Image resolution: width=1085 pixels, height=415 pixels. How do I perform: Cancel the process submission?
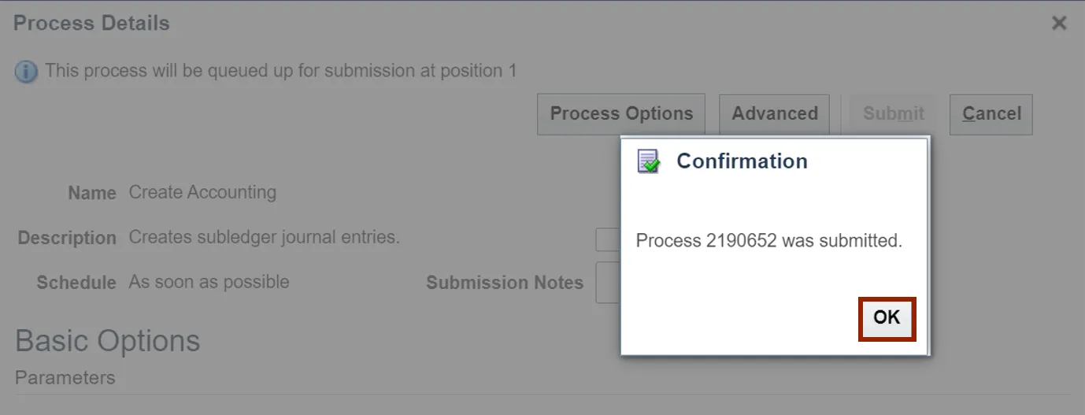coord(991,114)
